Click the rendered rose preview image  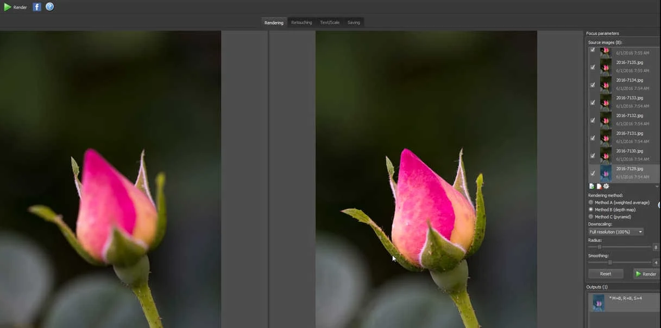[426, 179]
